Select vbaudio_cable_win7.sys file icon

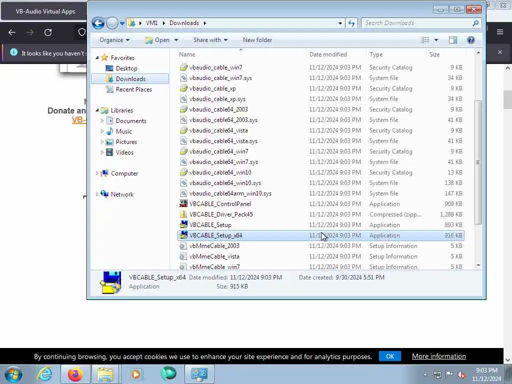click(x=183, y=77)
